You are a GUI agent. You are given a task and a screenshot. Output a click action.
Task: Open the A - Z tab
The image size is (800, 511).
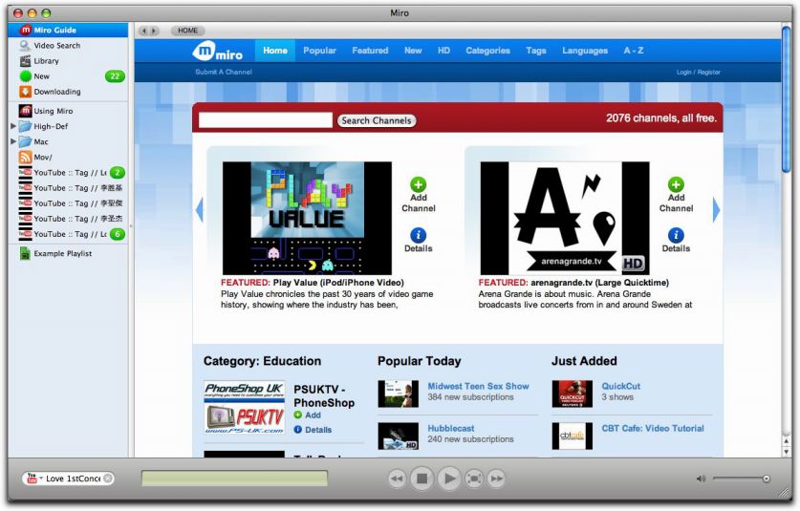point(633,51)
